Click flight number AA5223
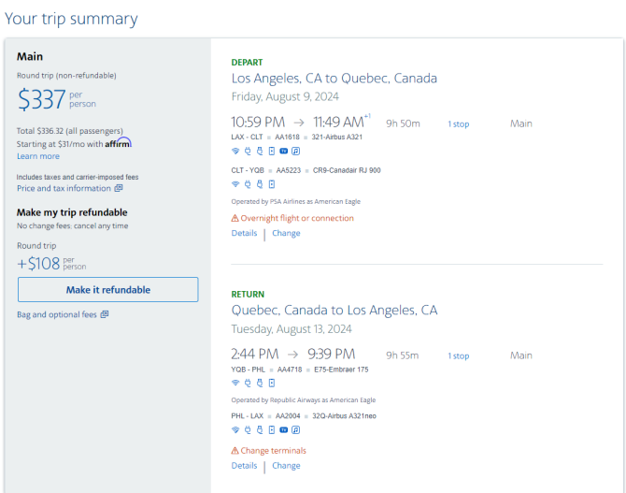Screen dimensions: 626x493 tap(289, 170)
